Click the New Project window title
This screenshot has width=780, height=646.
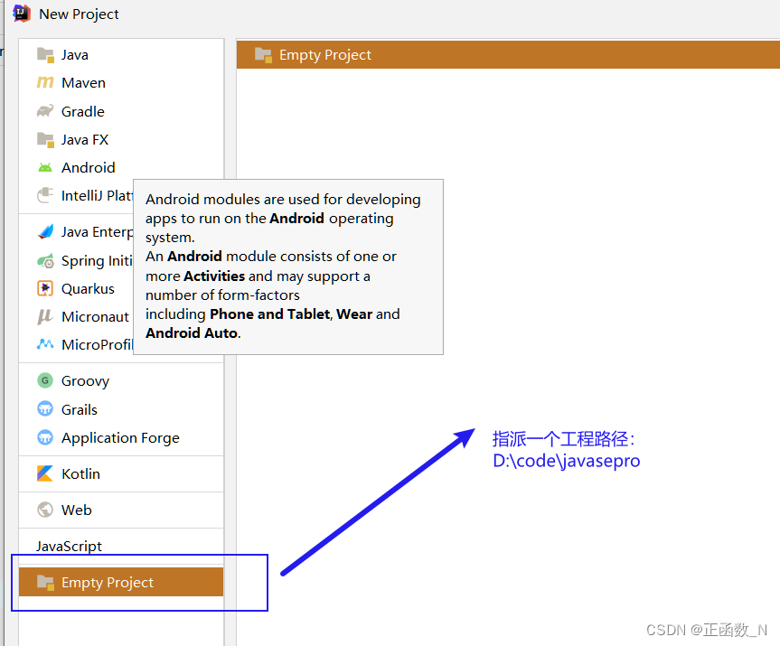coord(79,14)
